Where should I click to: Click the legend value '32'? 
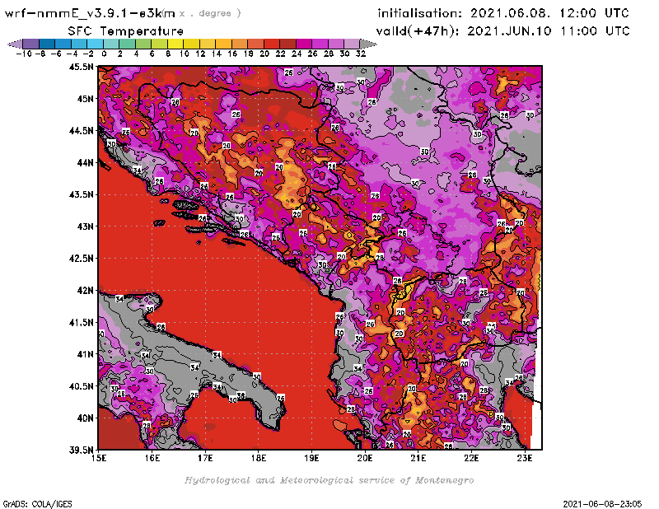click(361, 54)
